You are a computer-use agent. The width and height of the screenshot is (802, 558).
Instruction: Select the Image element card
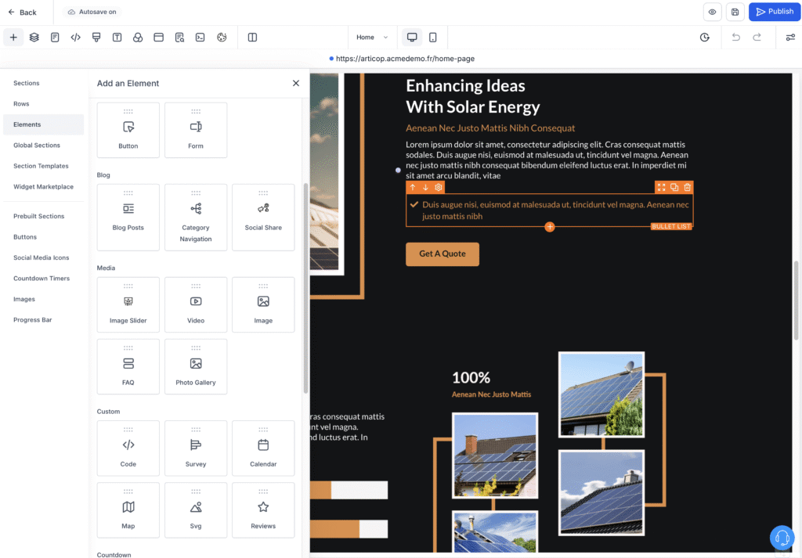(x=263, y=305)
